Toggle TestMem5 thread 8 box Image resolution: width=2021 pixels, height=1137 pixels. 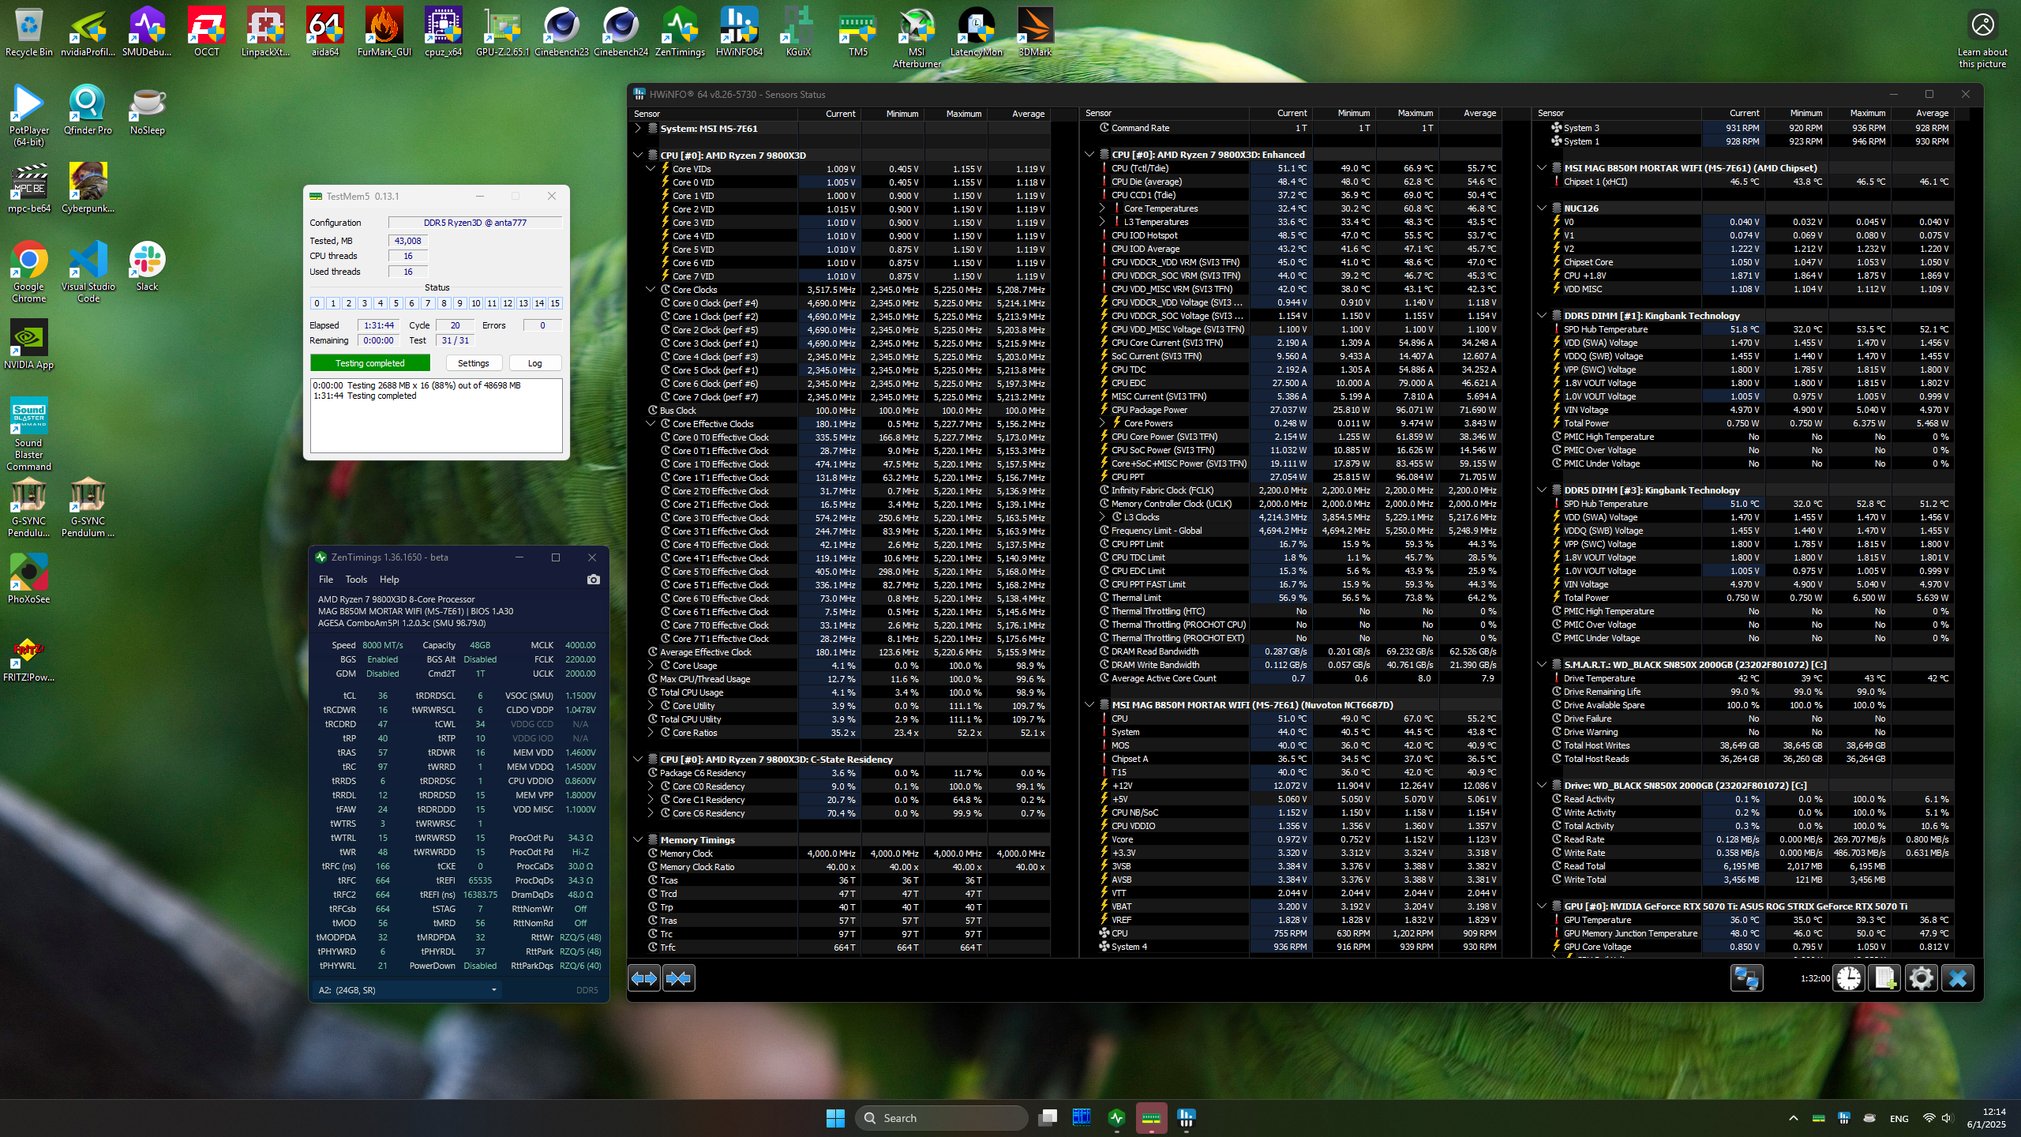[444, 303]
